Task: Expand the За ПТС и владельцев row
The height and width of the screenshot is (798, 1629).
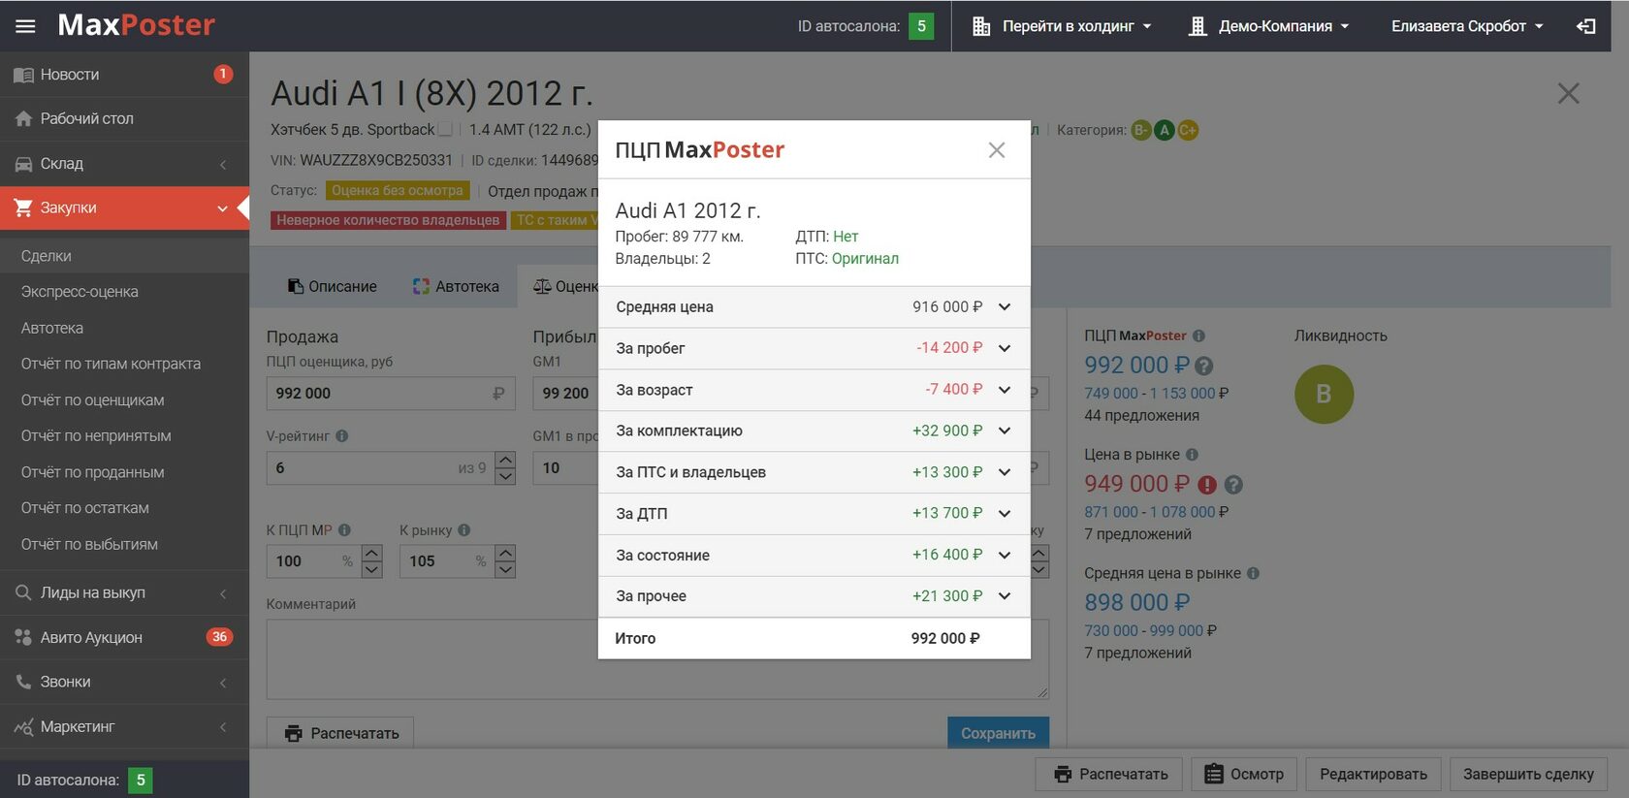Action: pos(1005,472)
